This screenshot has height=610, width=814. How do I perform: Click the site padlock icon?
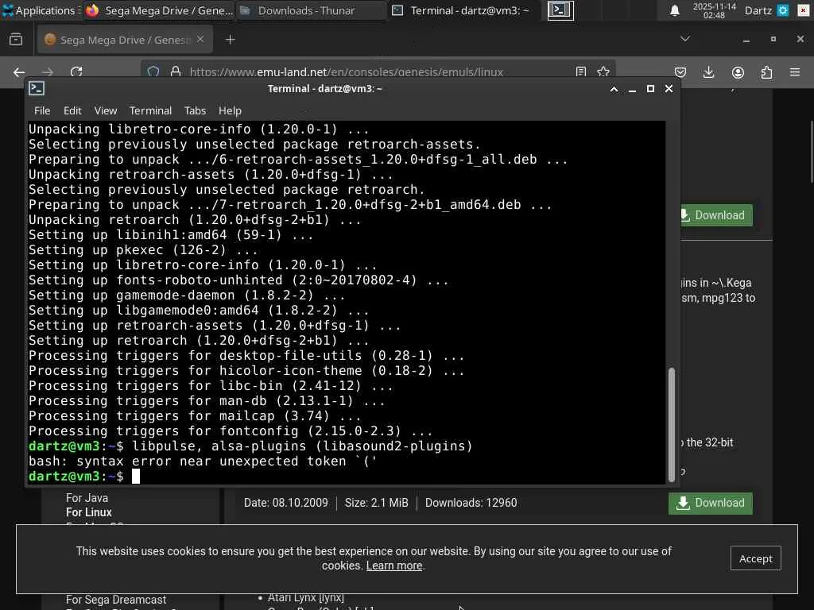click(x=176, y=71)
